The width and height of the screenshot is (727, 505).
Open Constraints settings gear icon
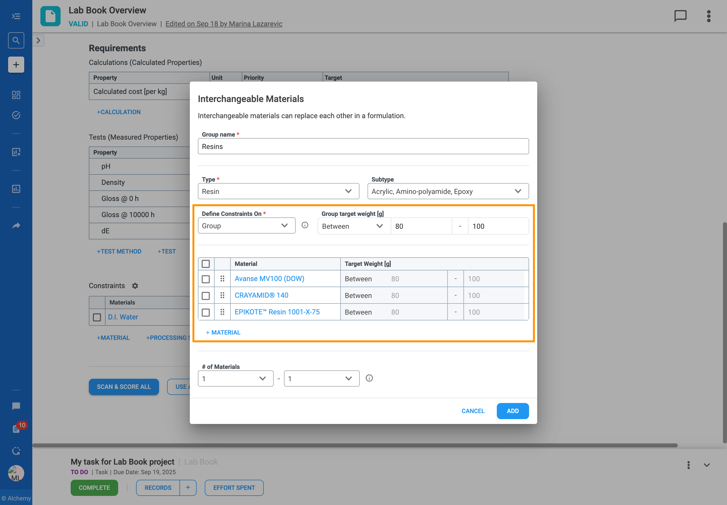pos(135,286)
